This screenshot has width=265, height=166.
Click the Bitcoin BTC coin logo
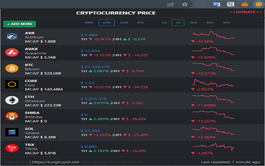[12, 68]
